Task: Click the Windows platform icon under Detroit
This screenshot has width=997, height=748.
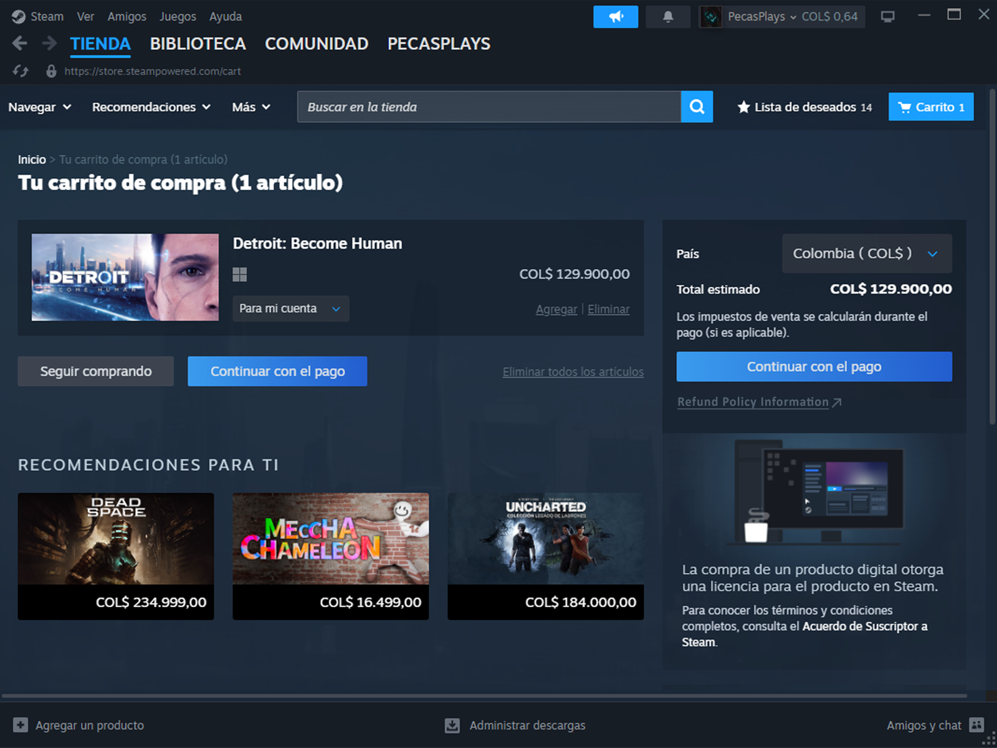Action: click(x=240, y=274)
